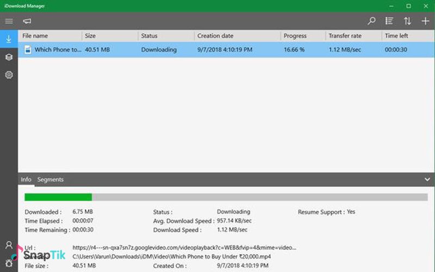Click the Download Speed 1.12 MB/sec value
Viewport: 435px width, 272px height.
click(x=232, y=230)
